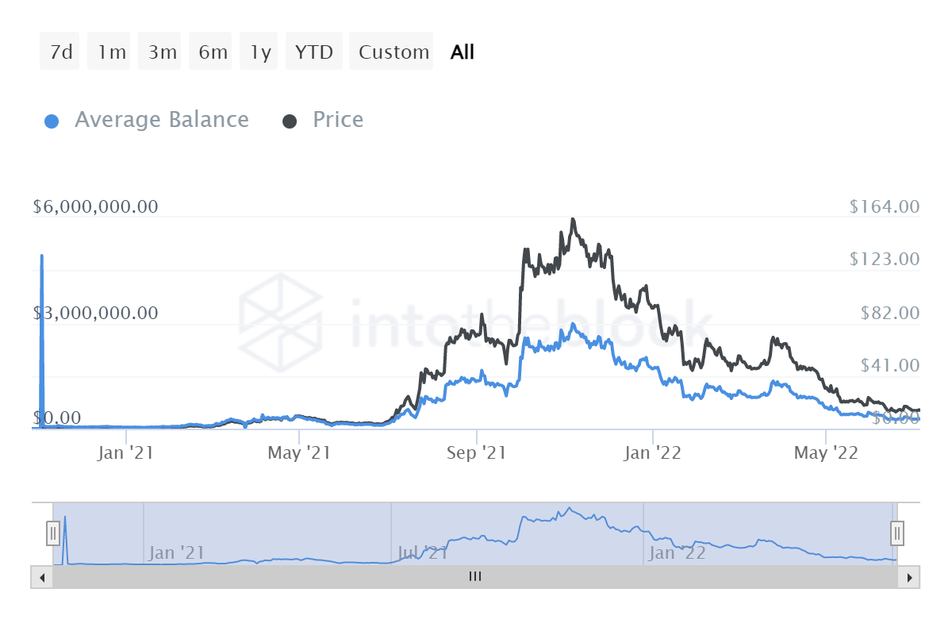Image resolution: width=952 pixels, height=635 pixels.
Task: Click the blue Average Balance legend dot
Action: [x=52, y=121]
